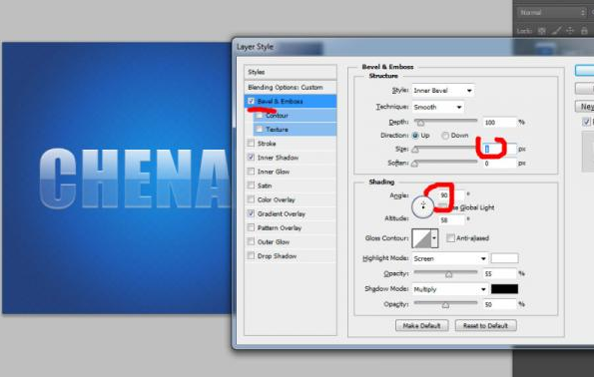Open the Styles section in the list
This screenshot has height=377, width=594.
coord(291,72)
